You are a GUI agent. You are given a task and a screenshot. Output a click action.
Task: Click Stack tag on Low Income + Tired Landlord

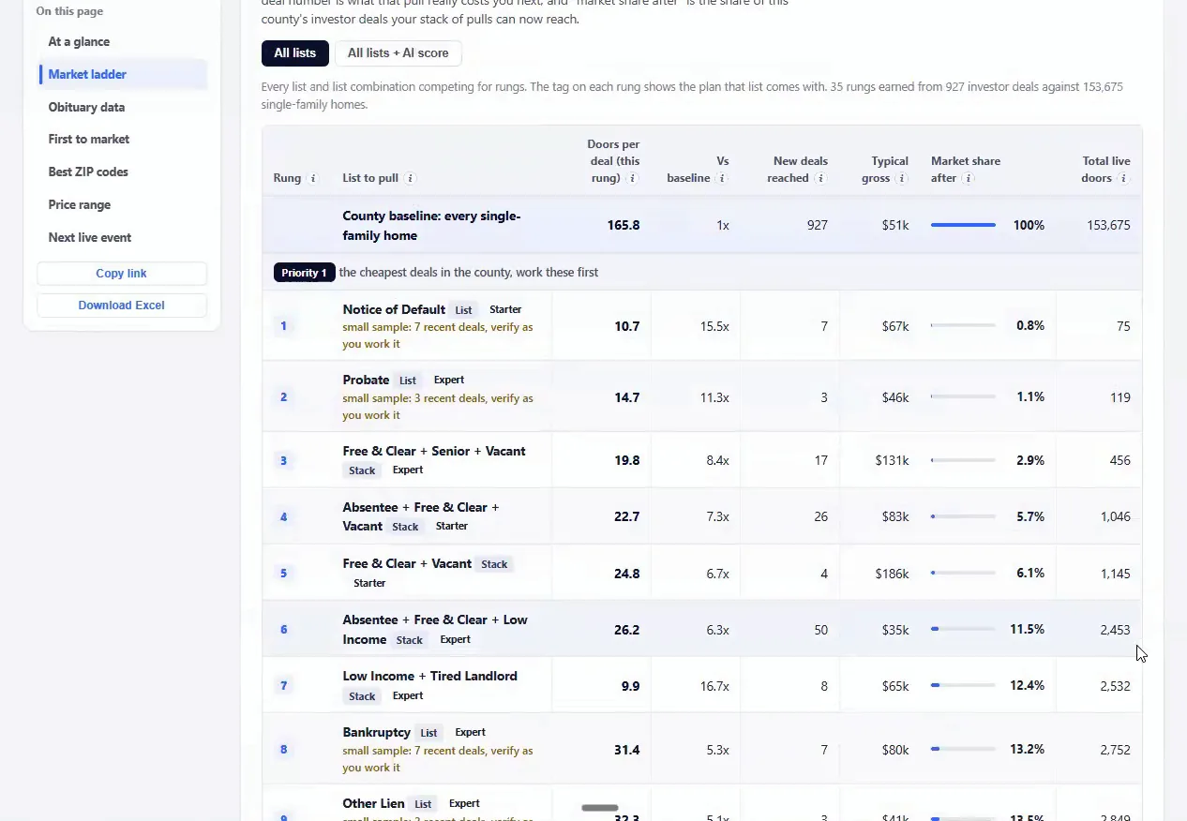(x=362, y=696)
